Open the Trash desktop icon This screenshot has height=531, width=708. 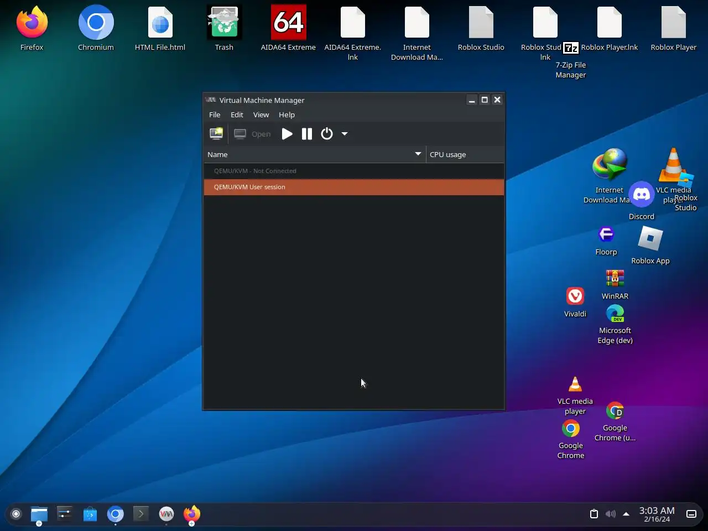(224, 23)
